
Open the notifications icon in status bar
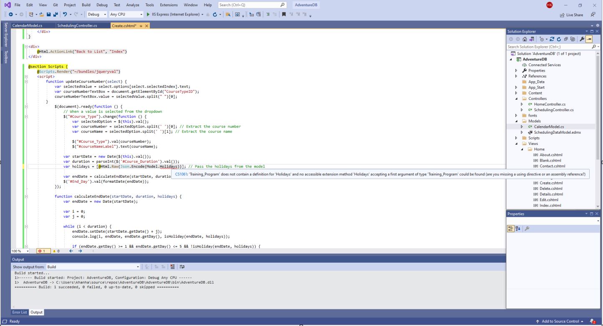pos(593,321)
